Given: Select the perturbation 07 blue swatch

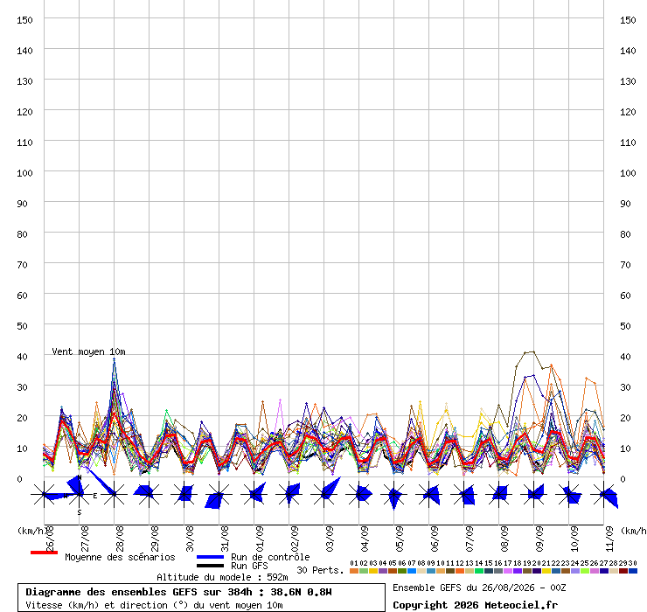Looking at the screenshot, I should [412, 571].
